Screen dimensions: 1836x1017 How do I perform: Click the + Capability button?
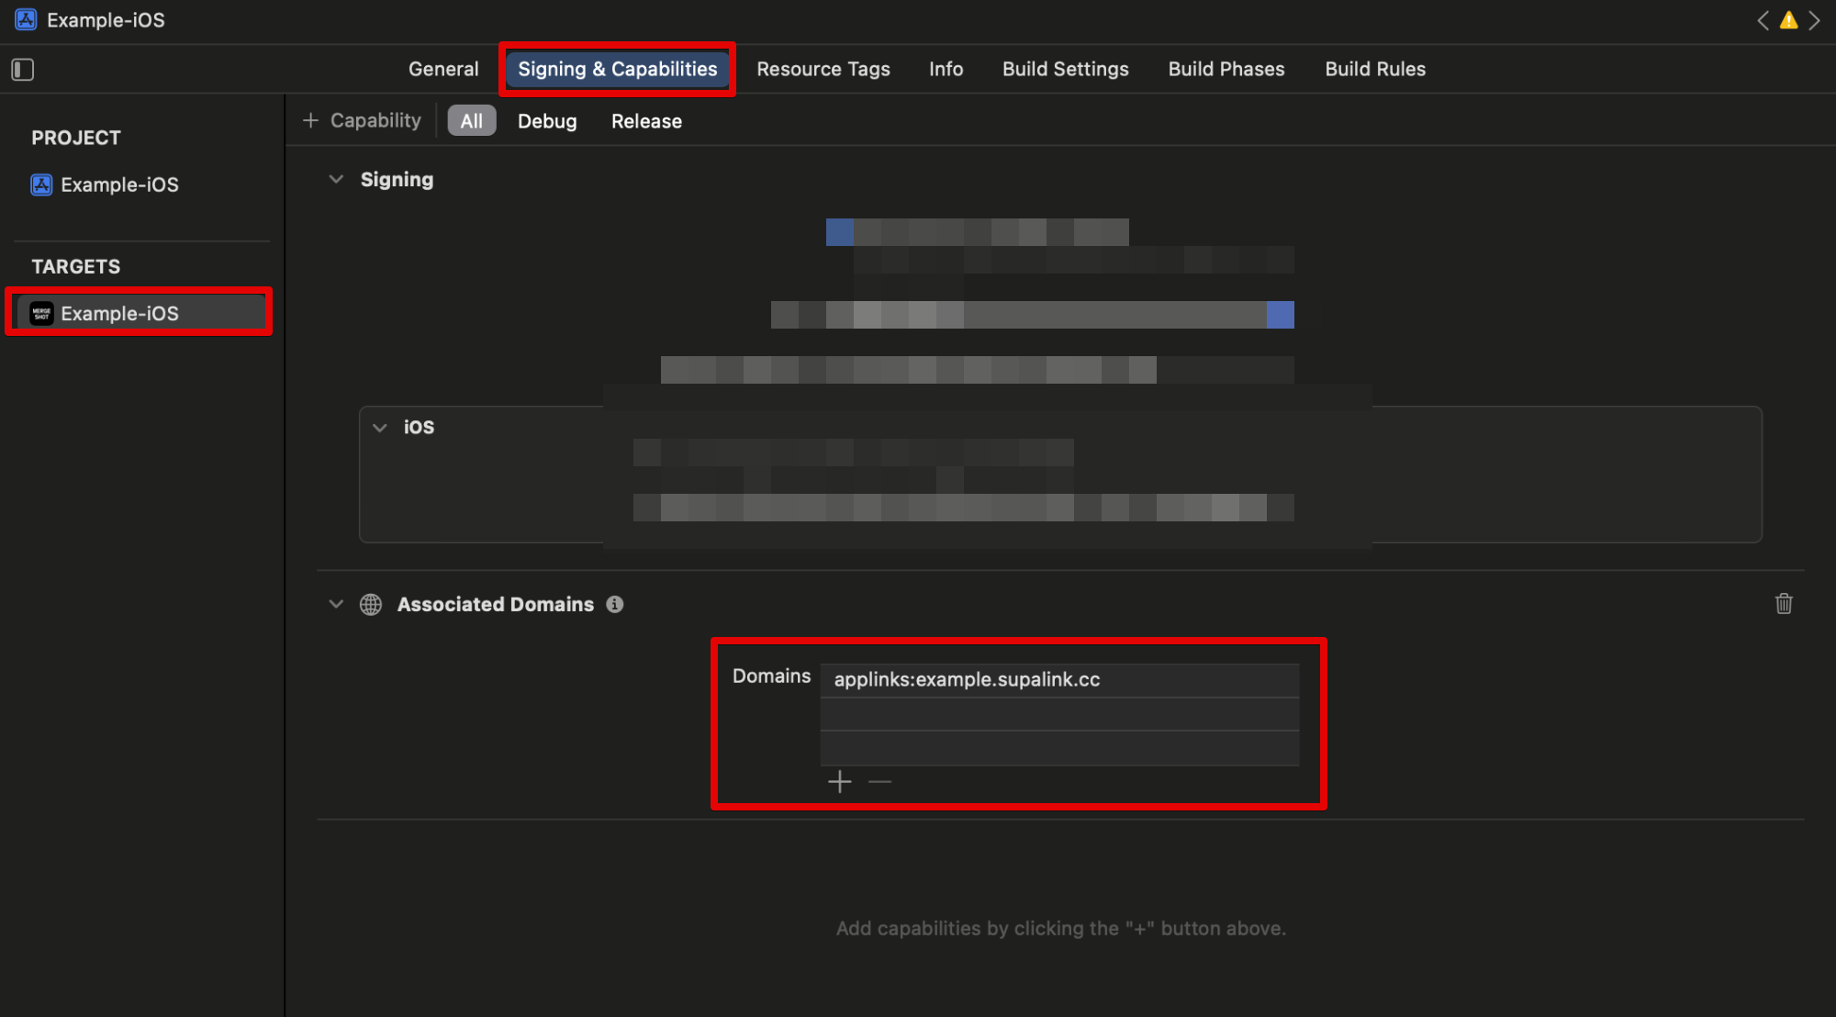(x=362, y=121)
